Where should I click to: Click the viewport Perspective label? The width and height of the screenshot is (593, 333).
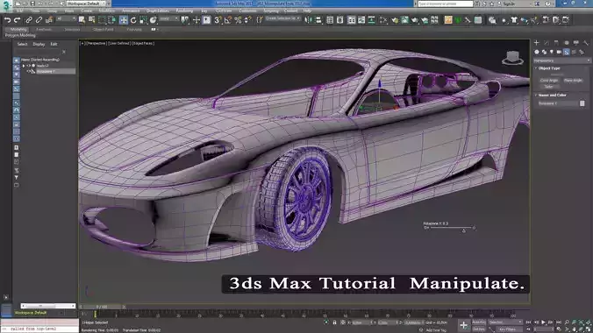tap(96, 44)
